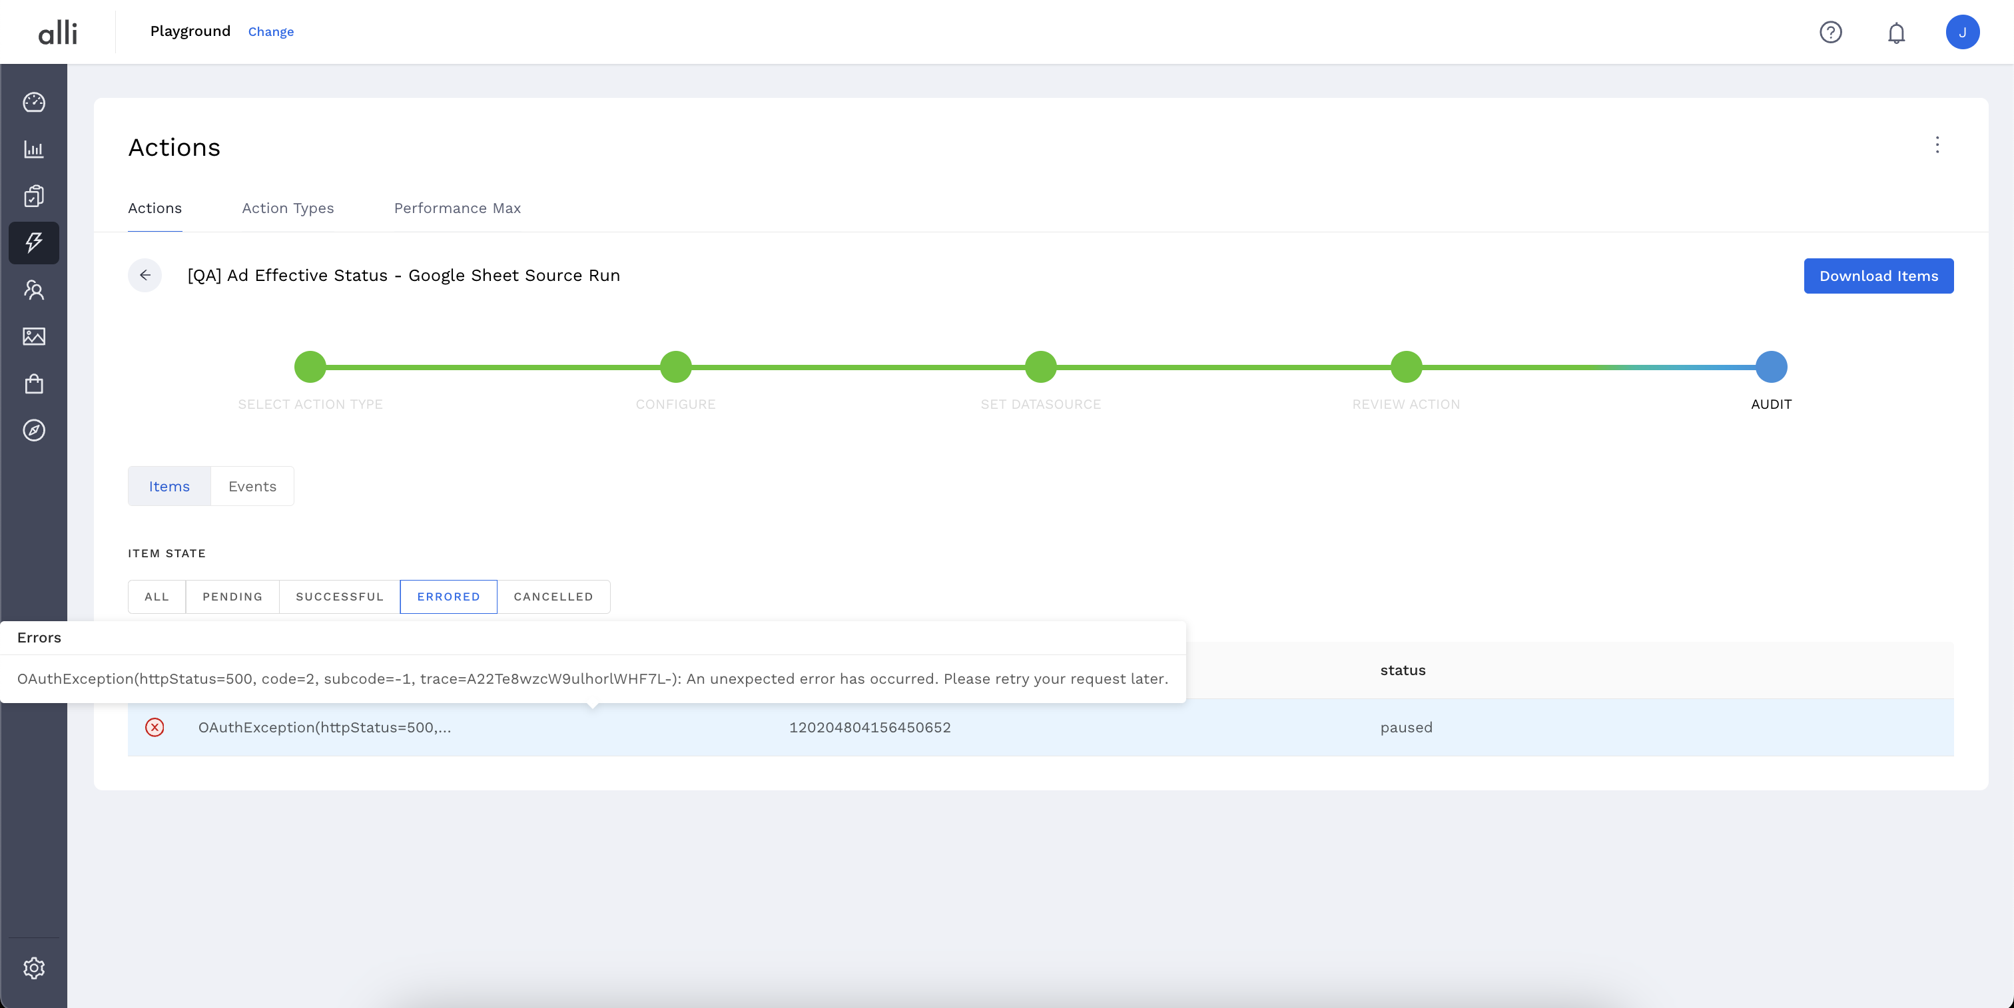Open the image creative sidebar icon
Screen dimensions: 2014x1008
pyautogui.click(x=33, y=337)
